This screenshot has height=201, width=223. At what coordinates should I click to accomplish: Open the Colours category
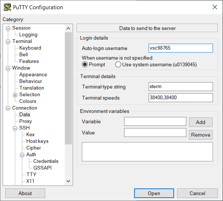[x=27, y=101]
